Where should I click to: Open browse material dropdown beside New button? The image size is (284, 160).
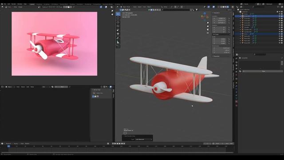coord(241,71)
